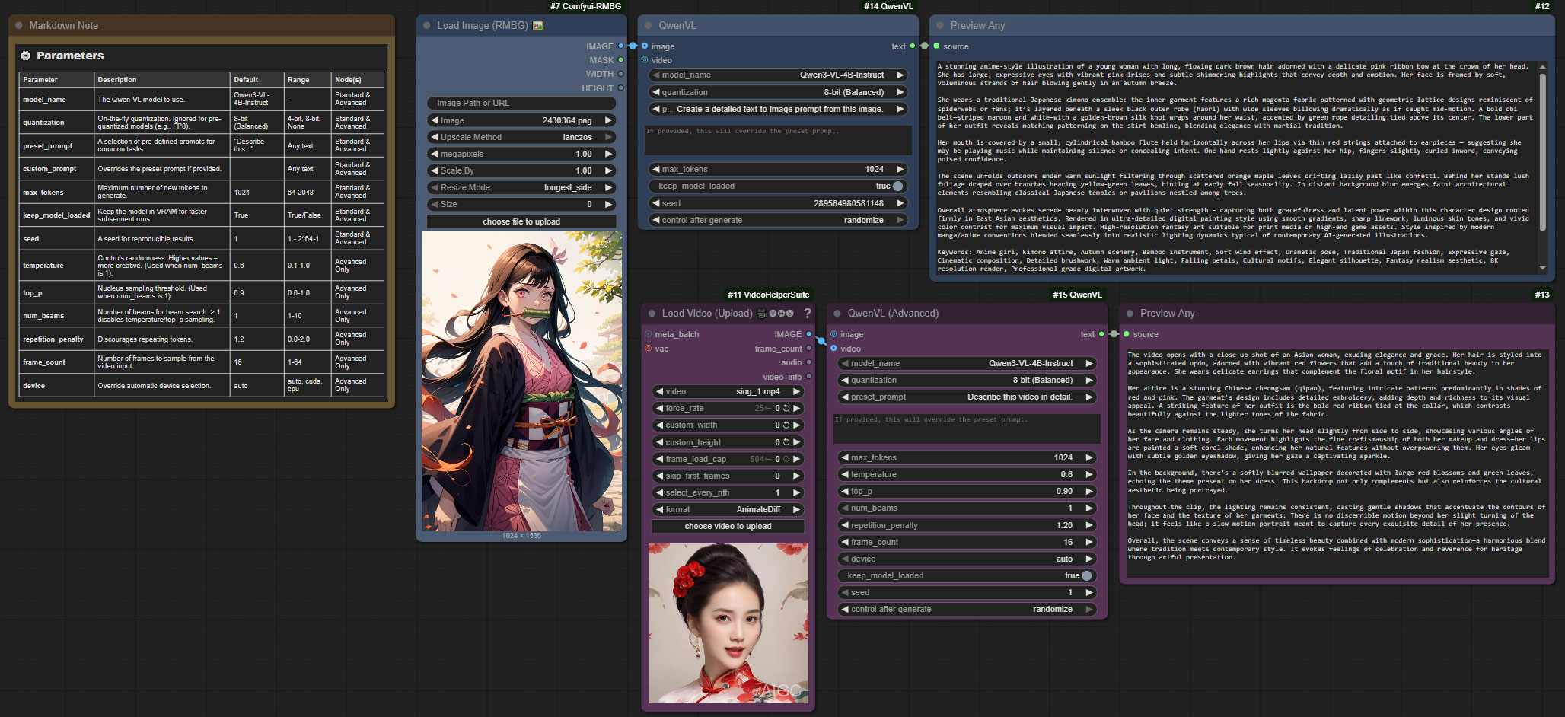Click the film camera icon on Load Video node
The width and height of the screenshot is (1565, 717).
coord(762,313)
